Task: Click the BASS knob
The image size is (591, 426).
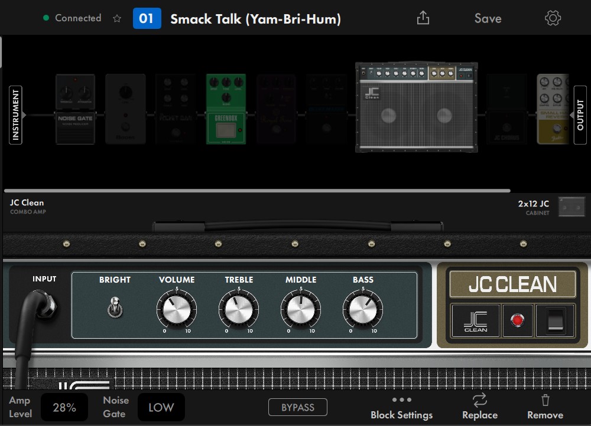Action: tap(363, 309)
